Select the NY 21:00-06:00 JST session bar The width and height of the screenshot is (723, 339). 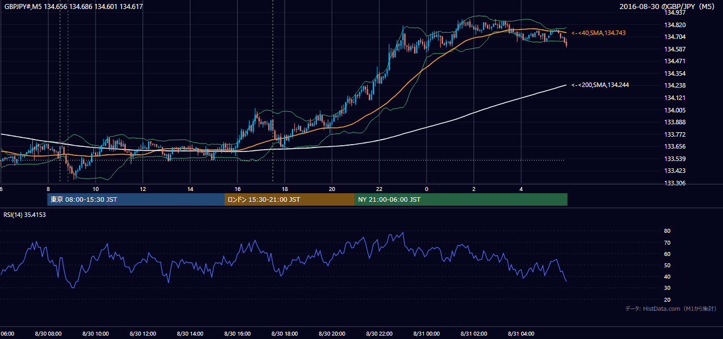tap(461, 199)
